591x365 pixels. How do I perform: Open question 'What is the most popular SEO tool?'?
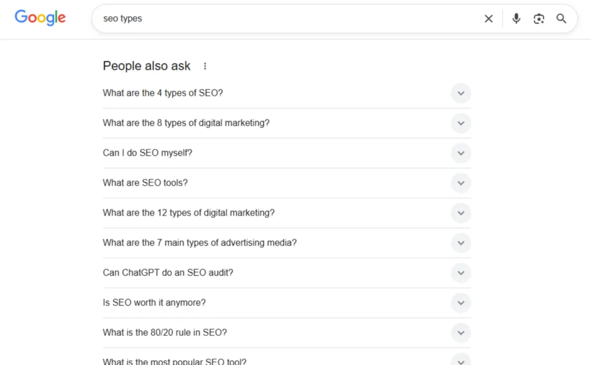point(174,362)
